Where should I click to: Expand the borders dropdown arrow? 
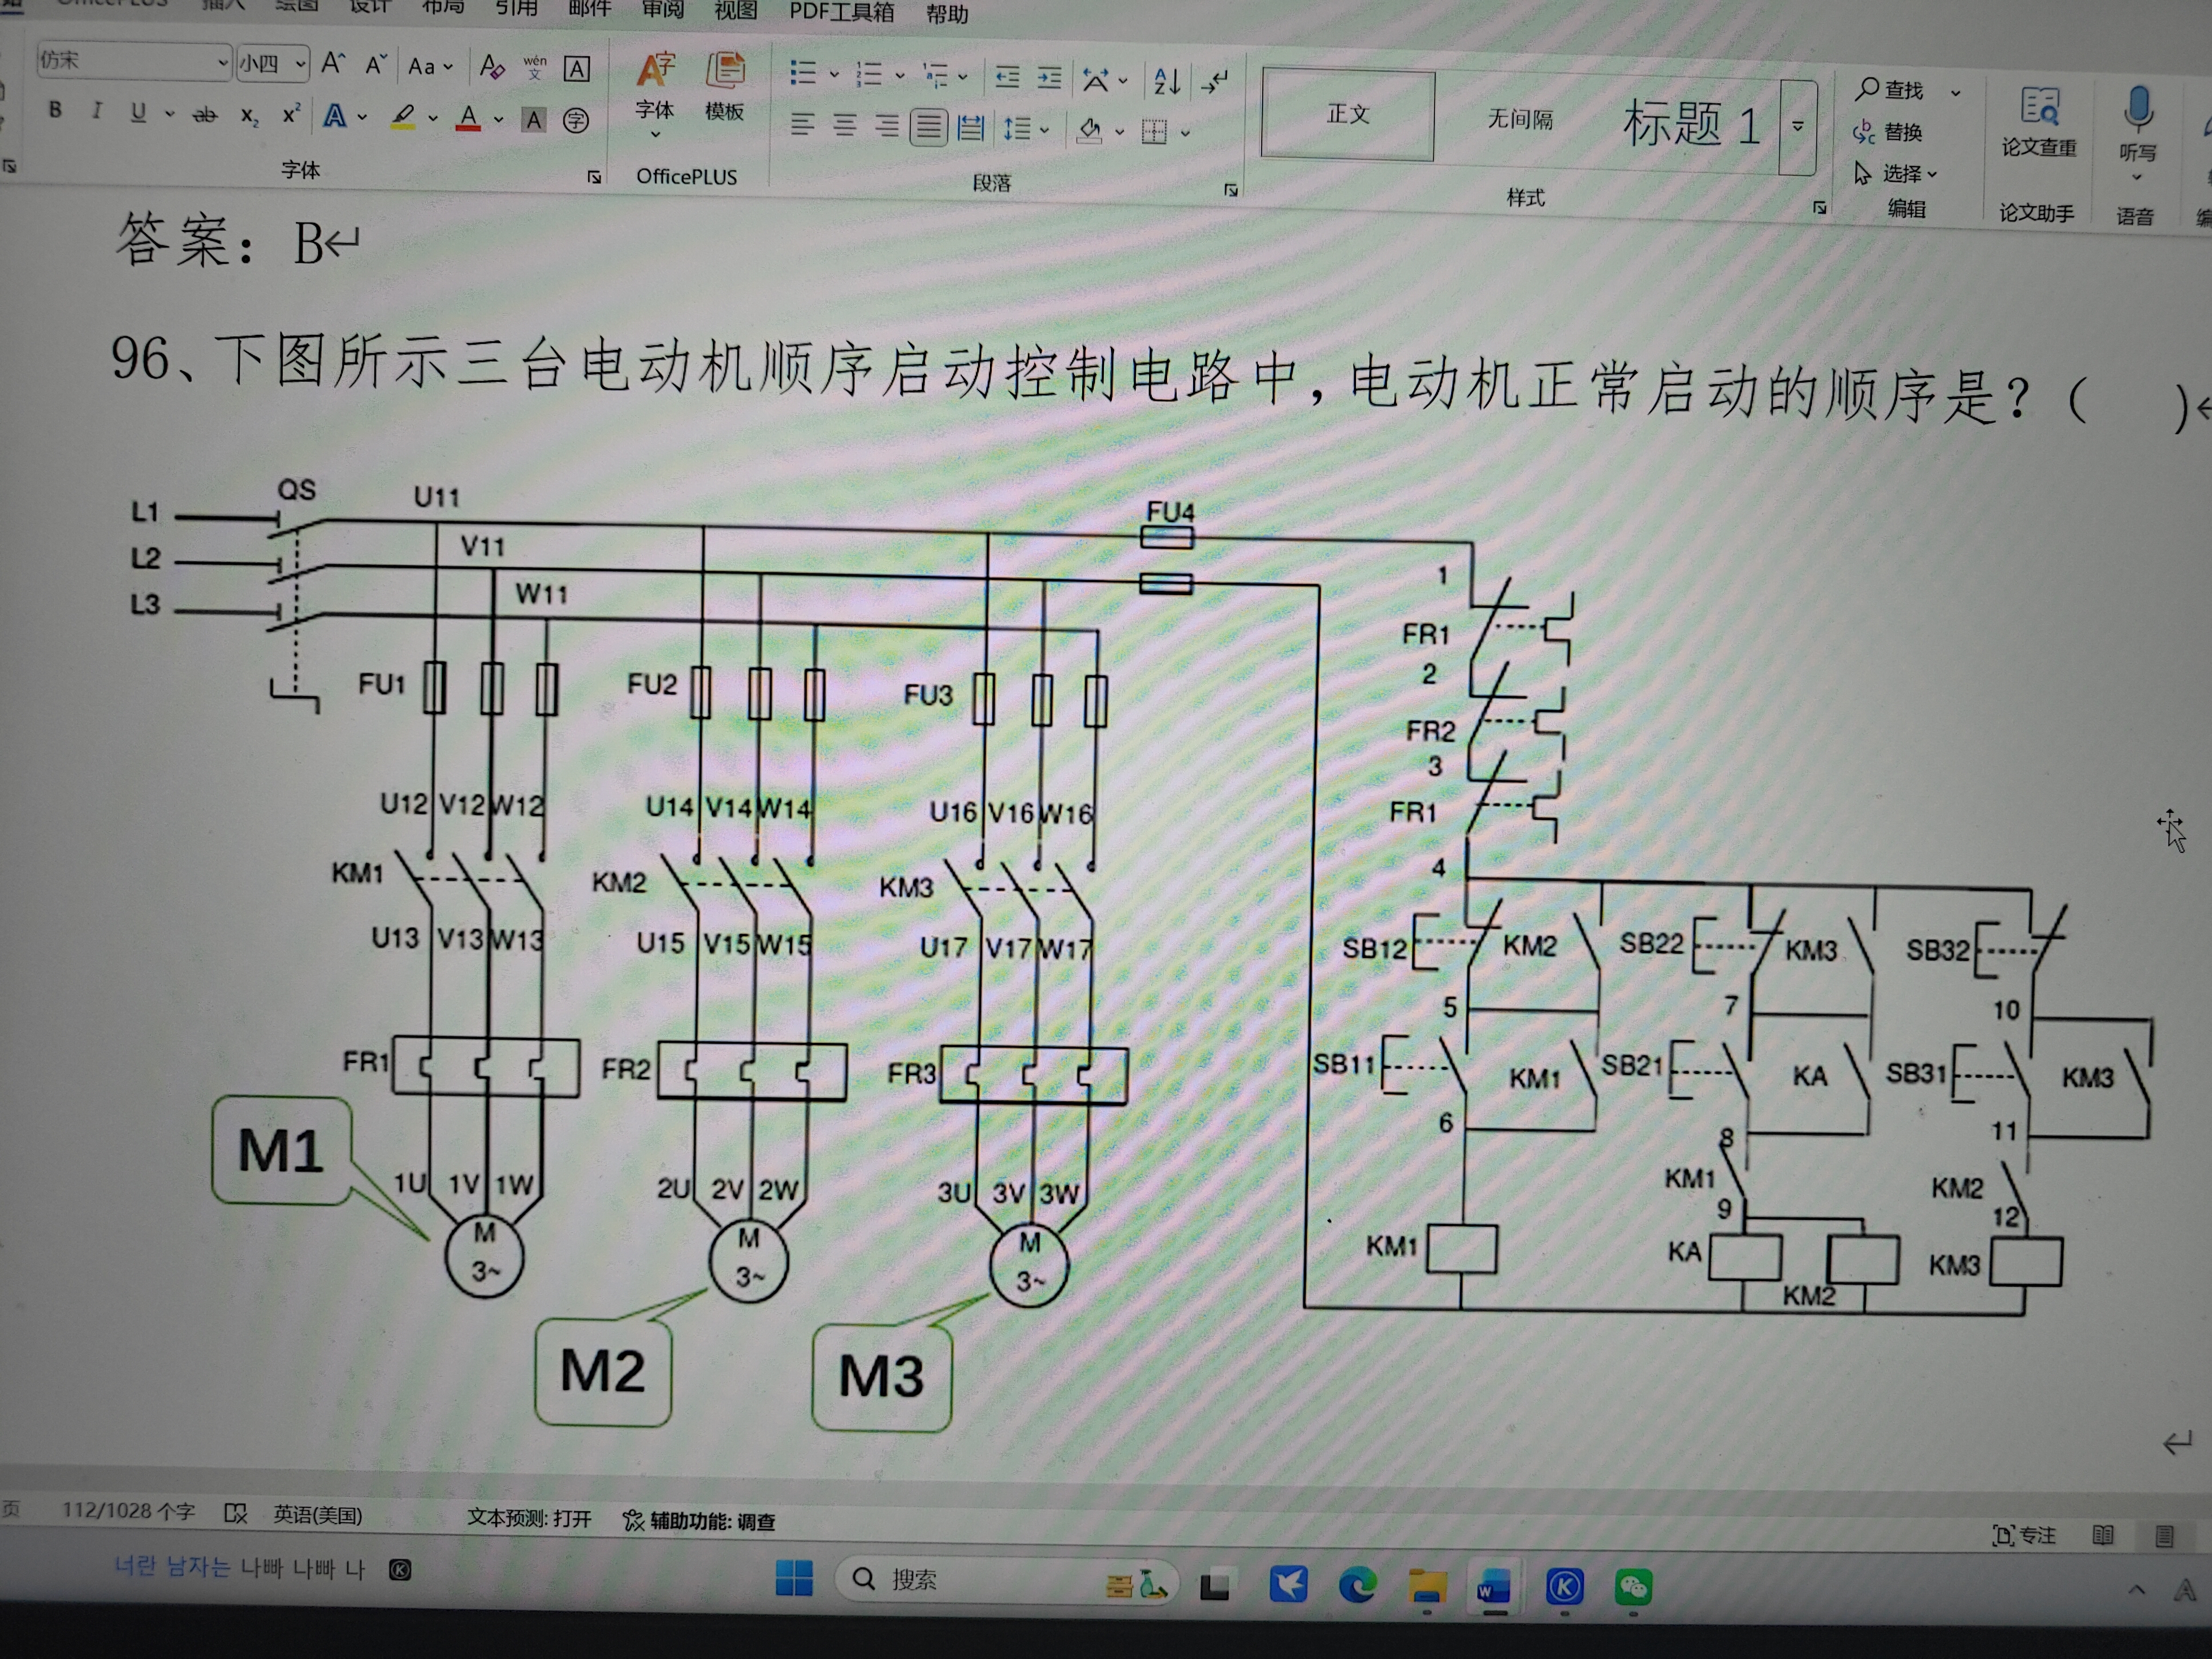pos(1185,132)
